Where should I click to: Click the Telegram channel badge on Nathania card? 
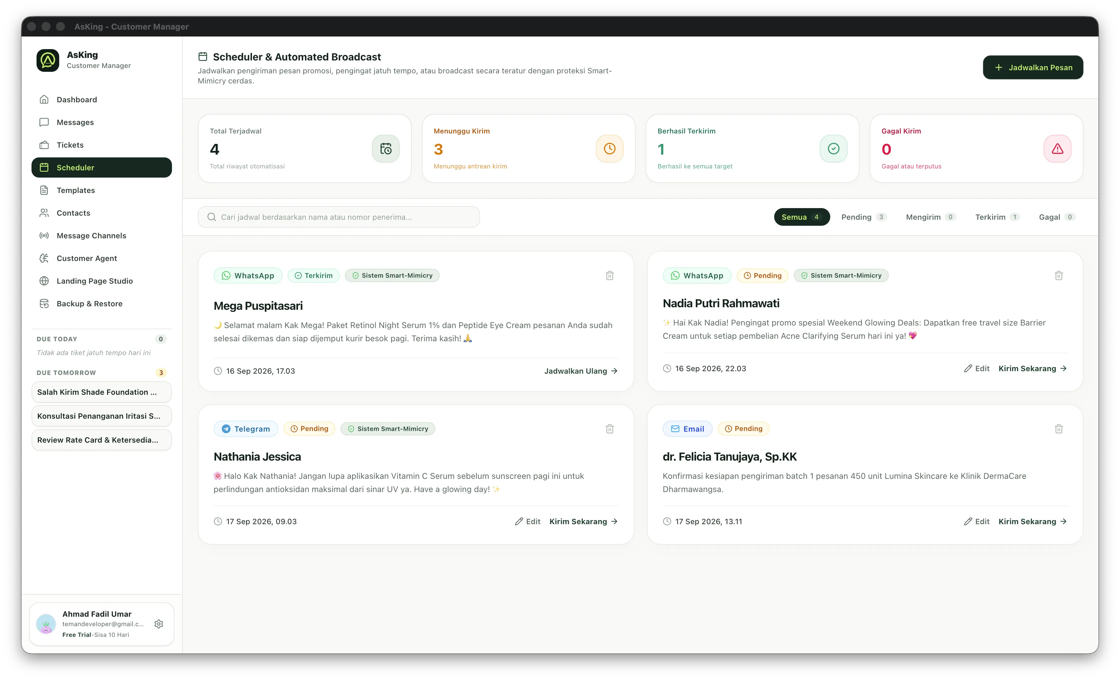point(245,429)
